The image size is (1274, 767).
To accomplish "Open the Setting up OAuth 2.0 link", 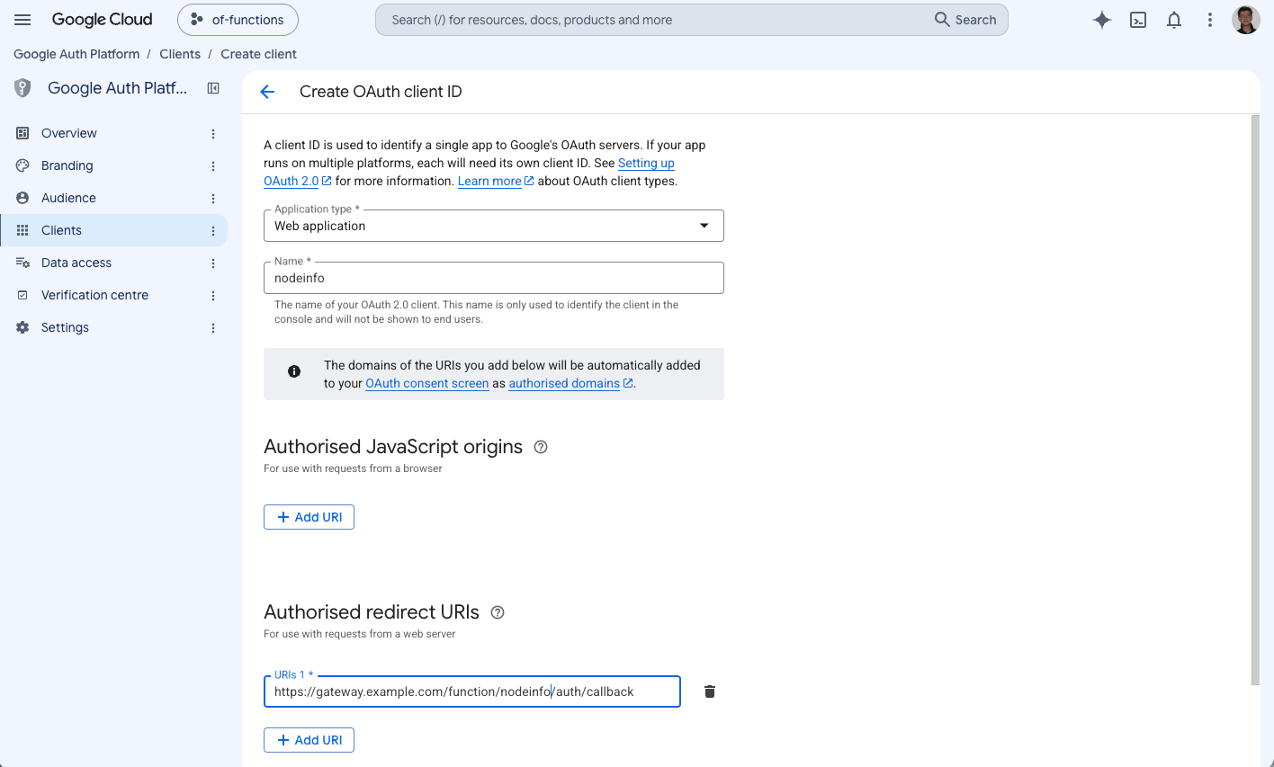I will tap(646, 163).
